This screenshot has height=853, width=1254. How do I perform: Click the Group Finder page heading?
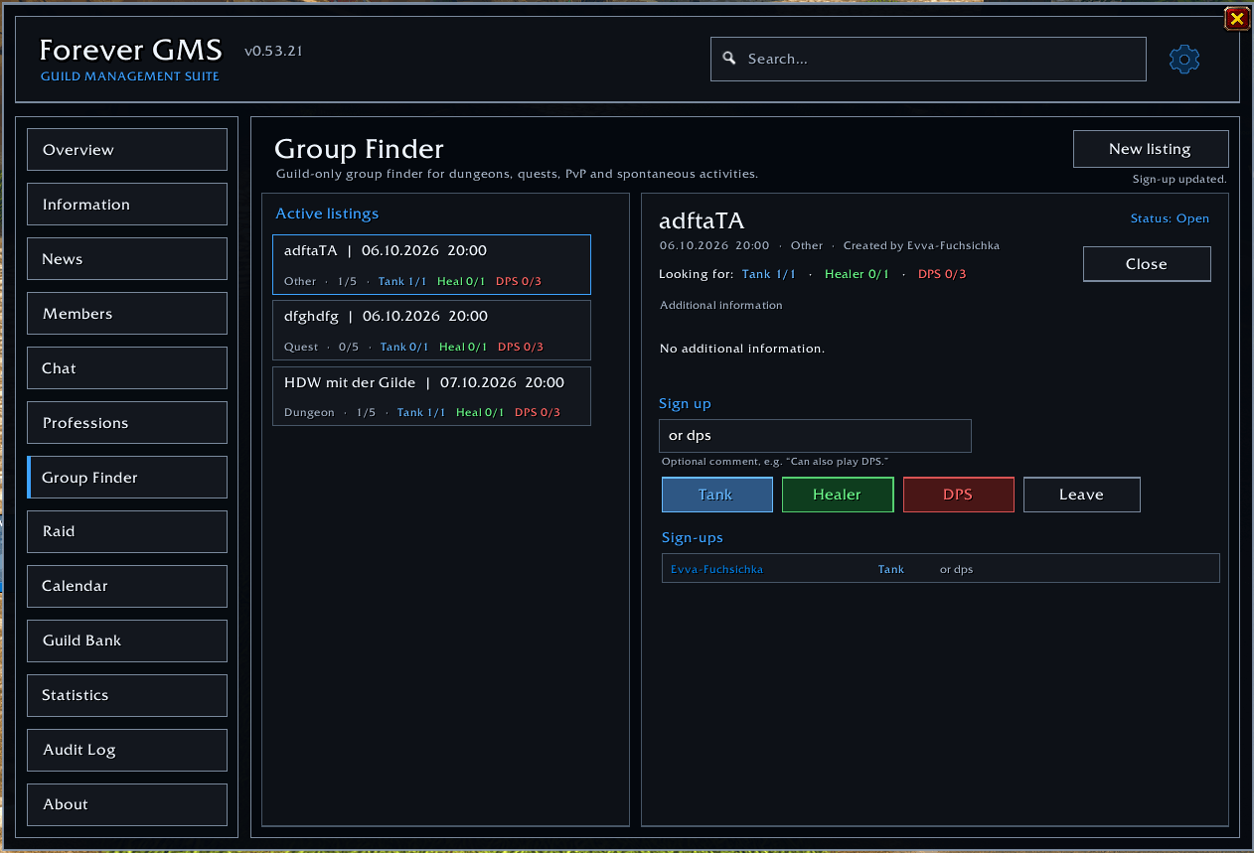[x=359, y=149]
